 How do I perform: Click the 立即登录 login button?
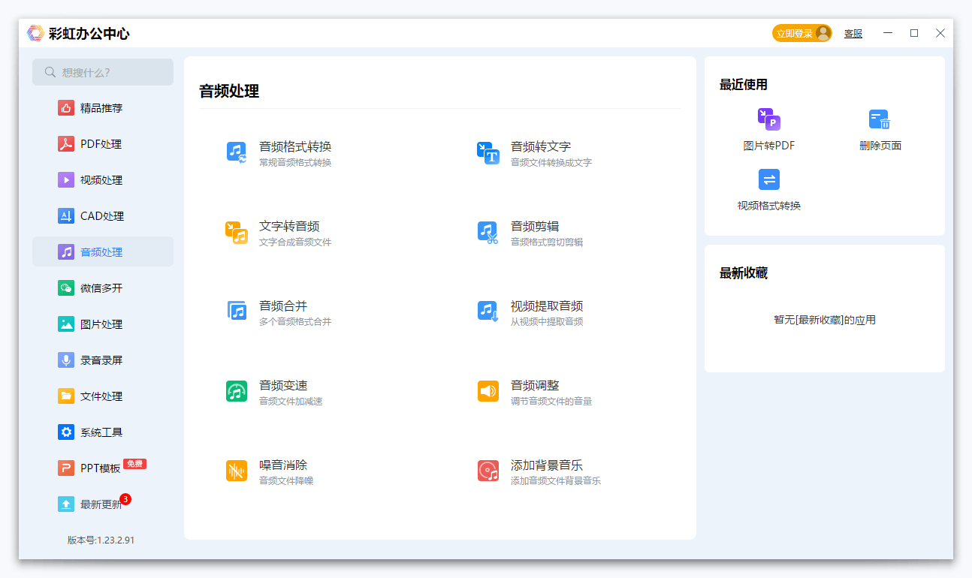pos(801,33)
